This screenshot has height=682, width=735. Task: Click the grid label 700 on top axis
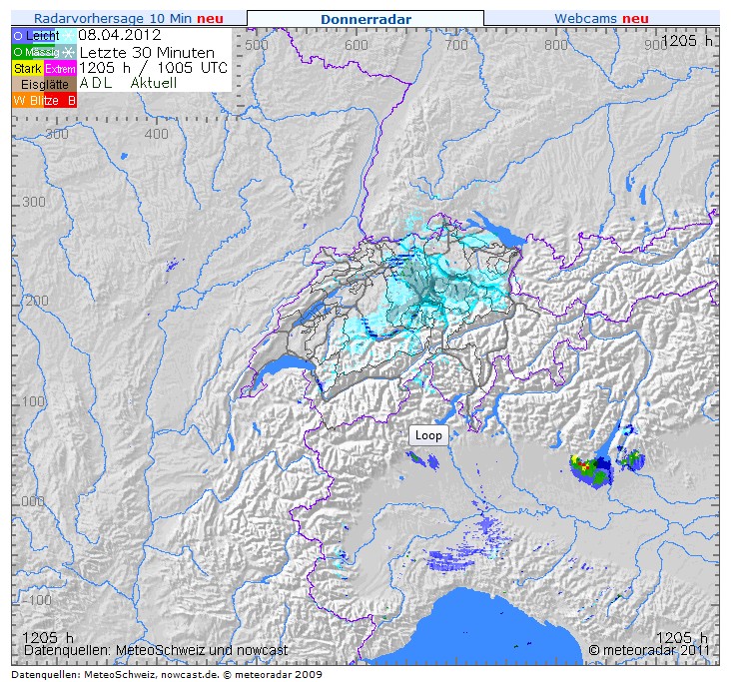click(456, 45)
